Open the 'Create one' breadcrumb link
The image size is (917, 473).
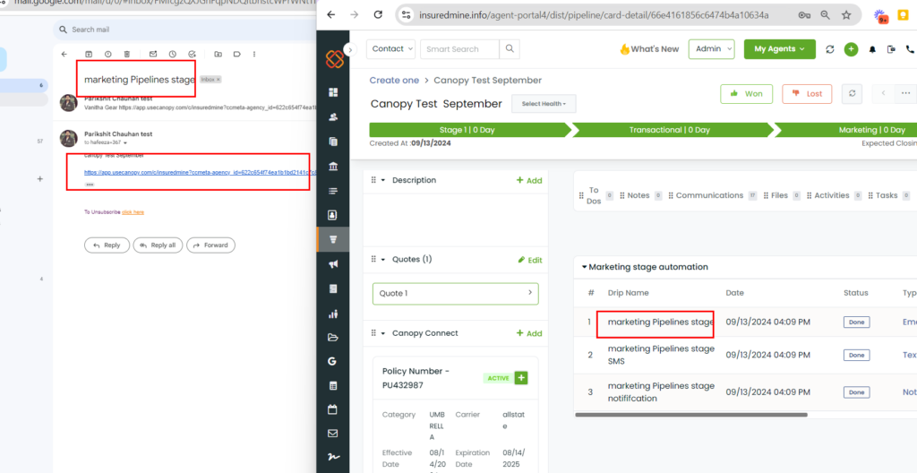tap(394, 81)
